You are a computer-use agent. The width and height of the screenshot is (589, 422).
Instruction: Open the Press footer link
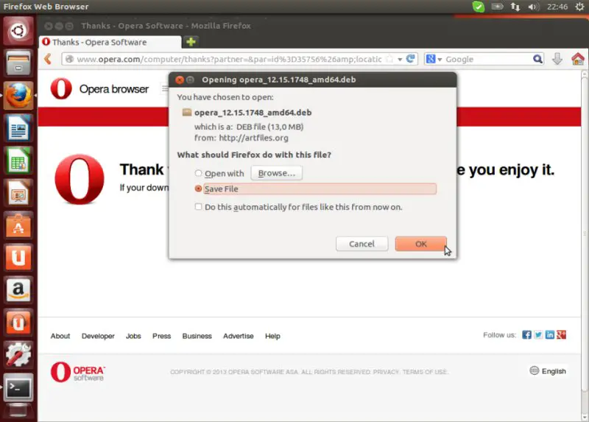point(161,336)
